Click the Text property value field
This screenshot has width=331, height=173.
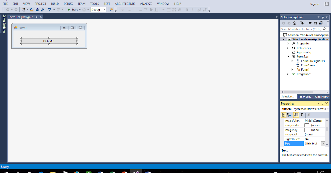coord(313,143)
